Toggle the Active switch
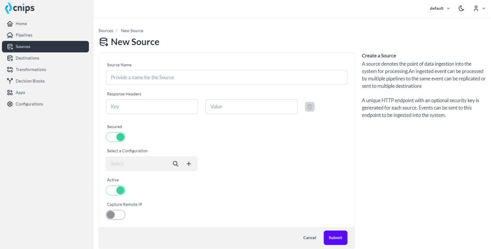Viewport: 491px width, 249px height. (x=116, y=190)
